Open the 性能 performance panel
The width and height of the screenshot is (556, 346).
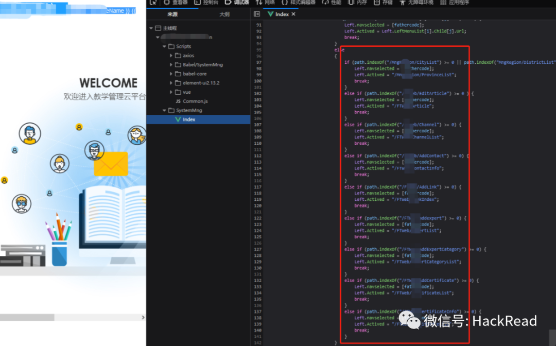coord(332,2)
